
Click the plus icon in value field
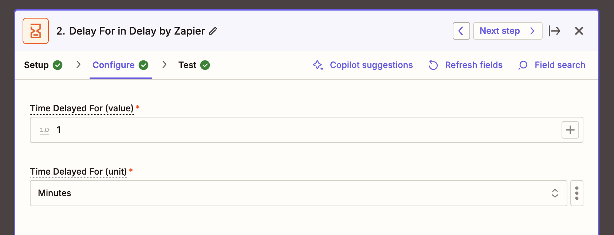coord(570,130)
